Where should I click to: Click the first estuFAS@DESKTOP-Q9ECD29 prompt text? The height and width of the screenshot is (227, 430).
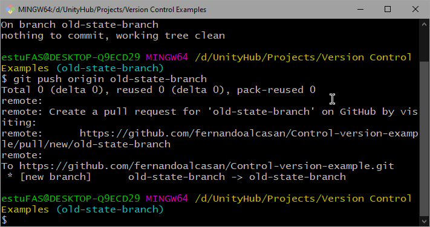point(71,57)
